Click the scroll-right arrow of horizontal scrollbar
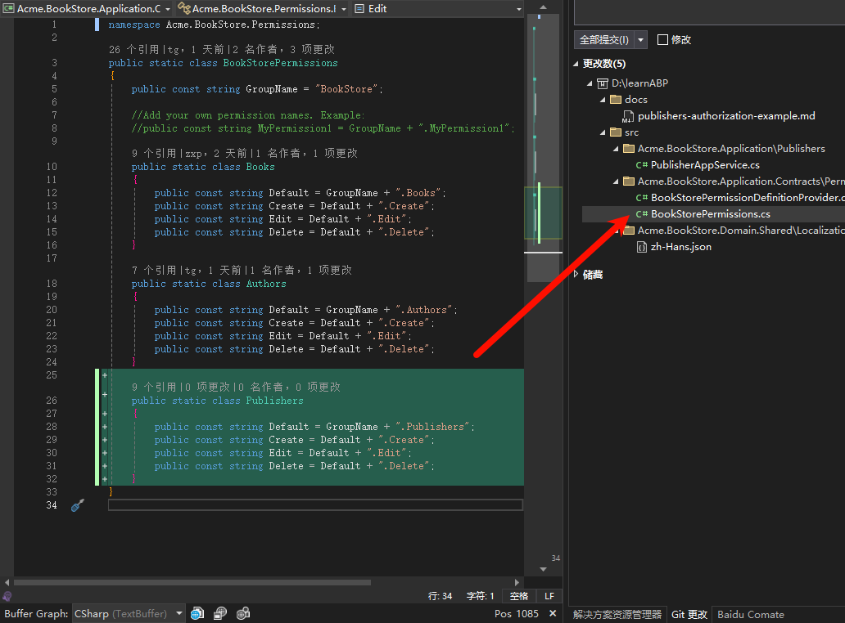The width and height of the screenshot is (845, 623). point(517,582)
